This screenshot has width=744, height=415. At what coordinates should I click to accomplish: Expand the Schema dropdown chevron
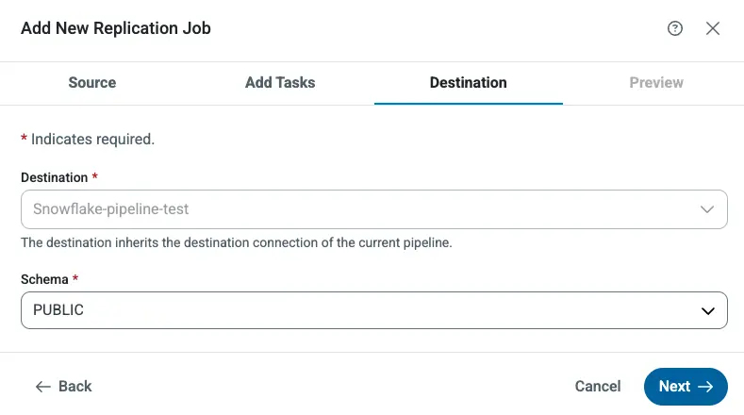(707, 309)
